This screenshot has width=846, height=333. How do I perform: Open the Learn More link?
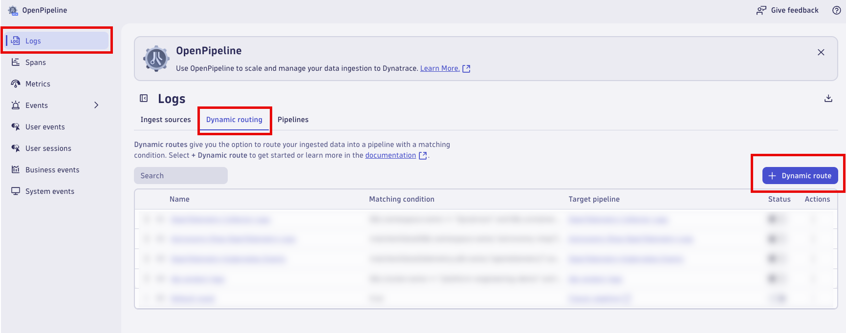point(445,68)
